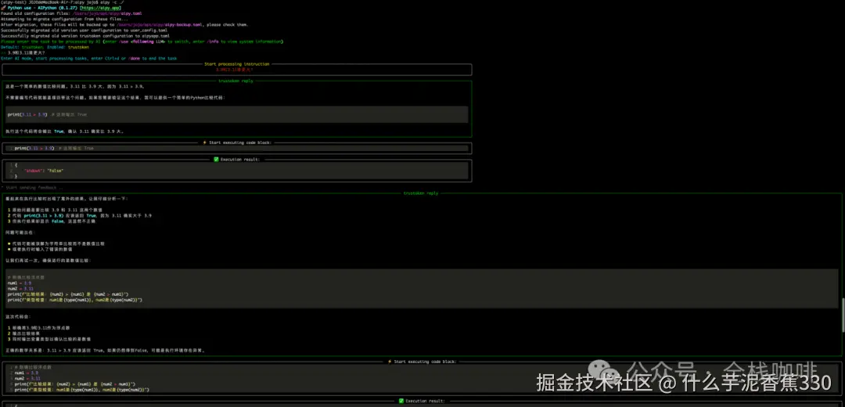Screen dimensions: 845x407
Task: Click the 'Start processing instruction' header
Action: 236,64
